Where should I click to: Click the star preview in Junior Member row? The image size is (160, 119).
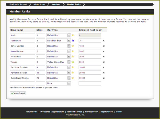point(73,51)
